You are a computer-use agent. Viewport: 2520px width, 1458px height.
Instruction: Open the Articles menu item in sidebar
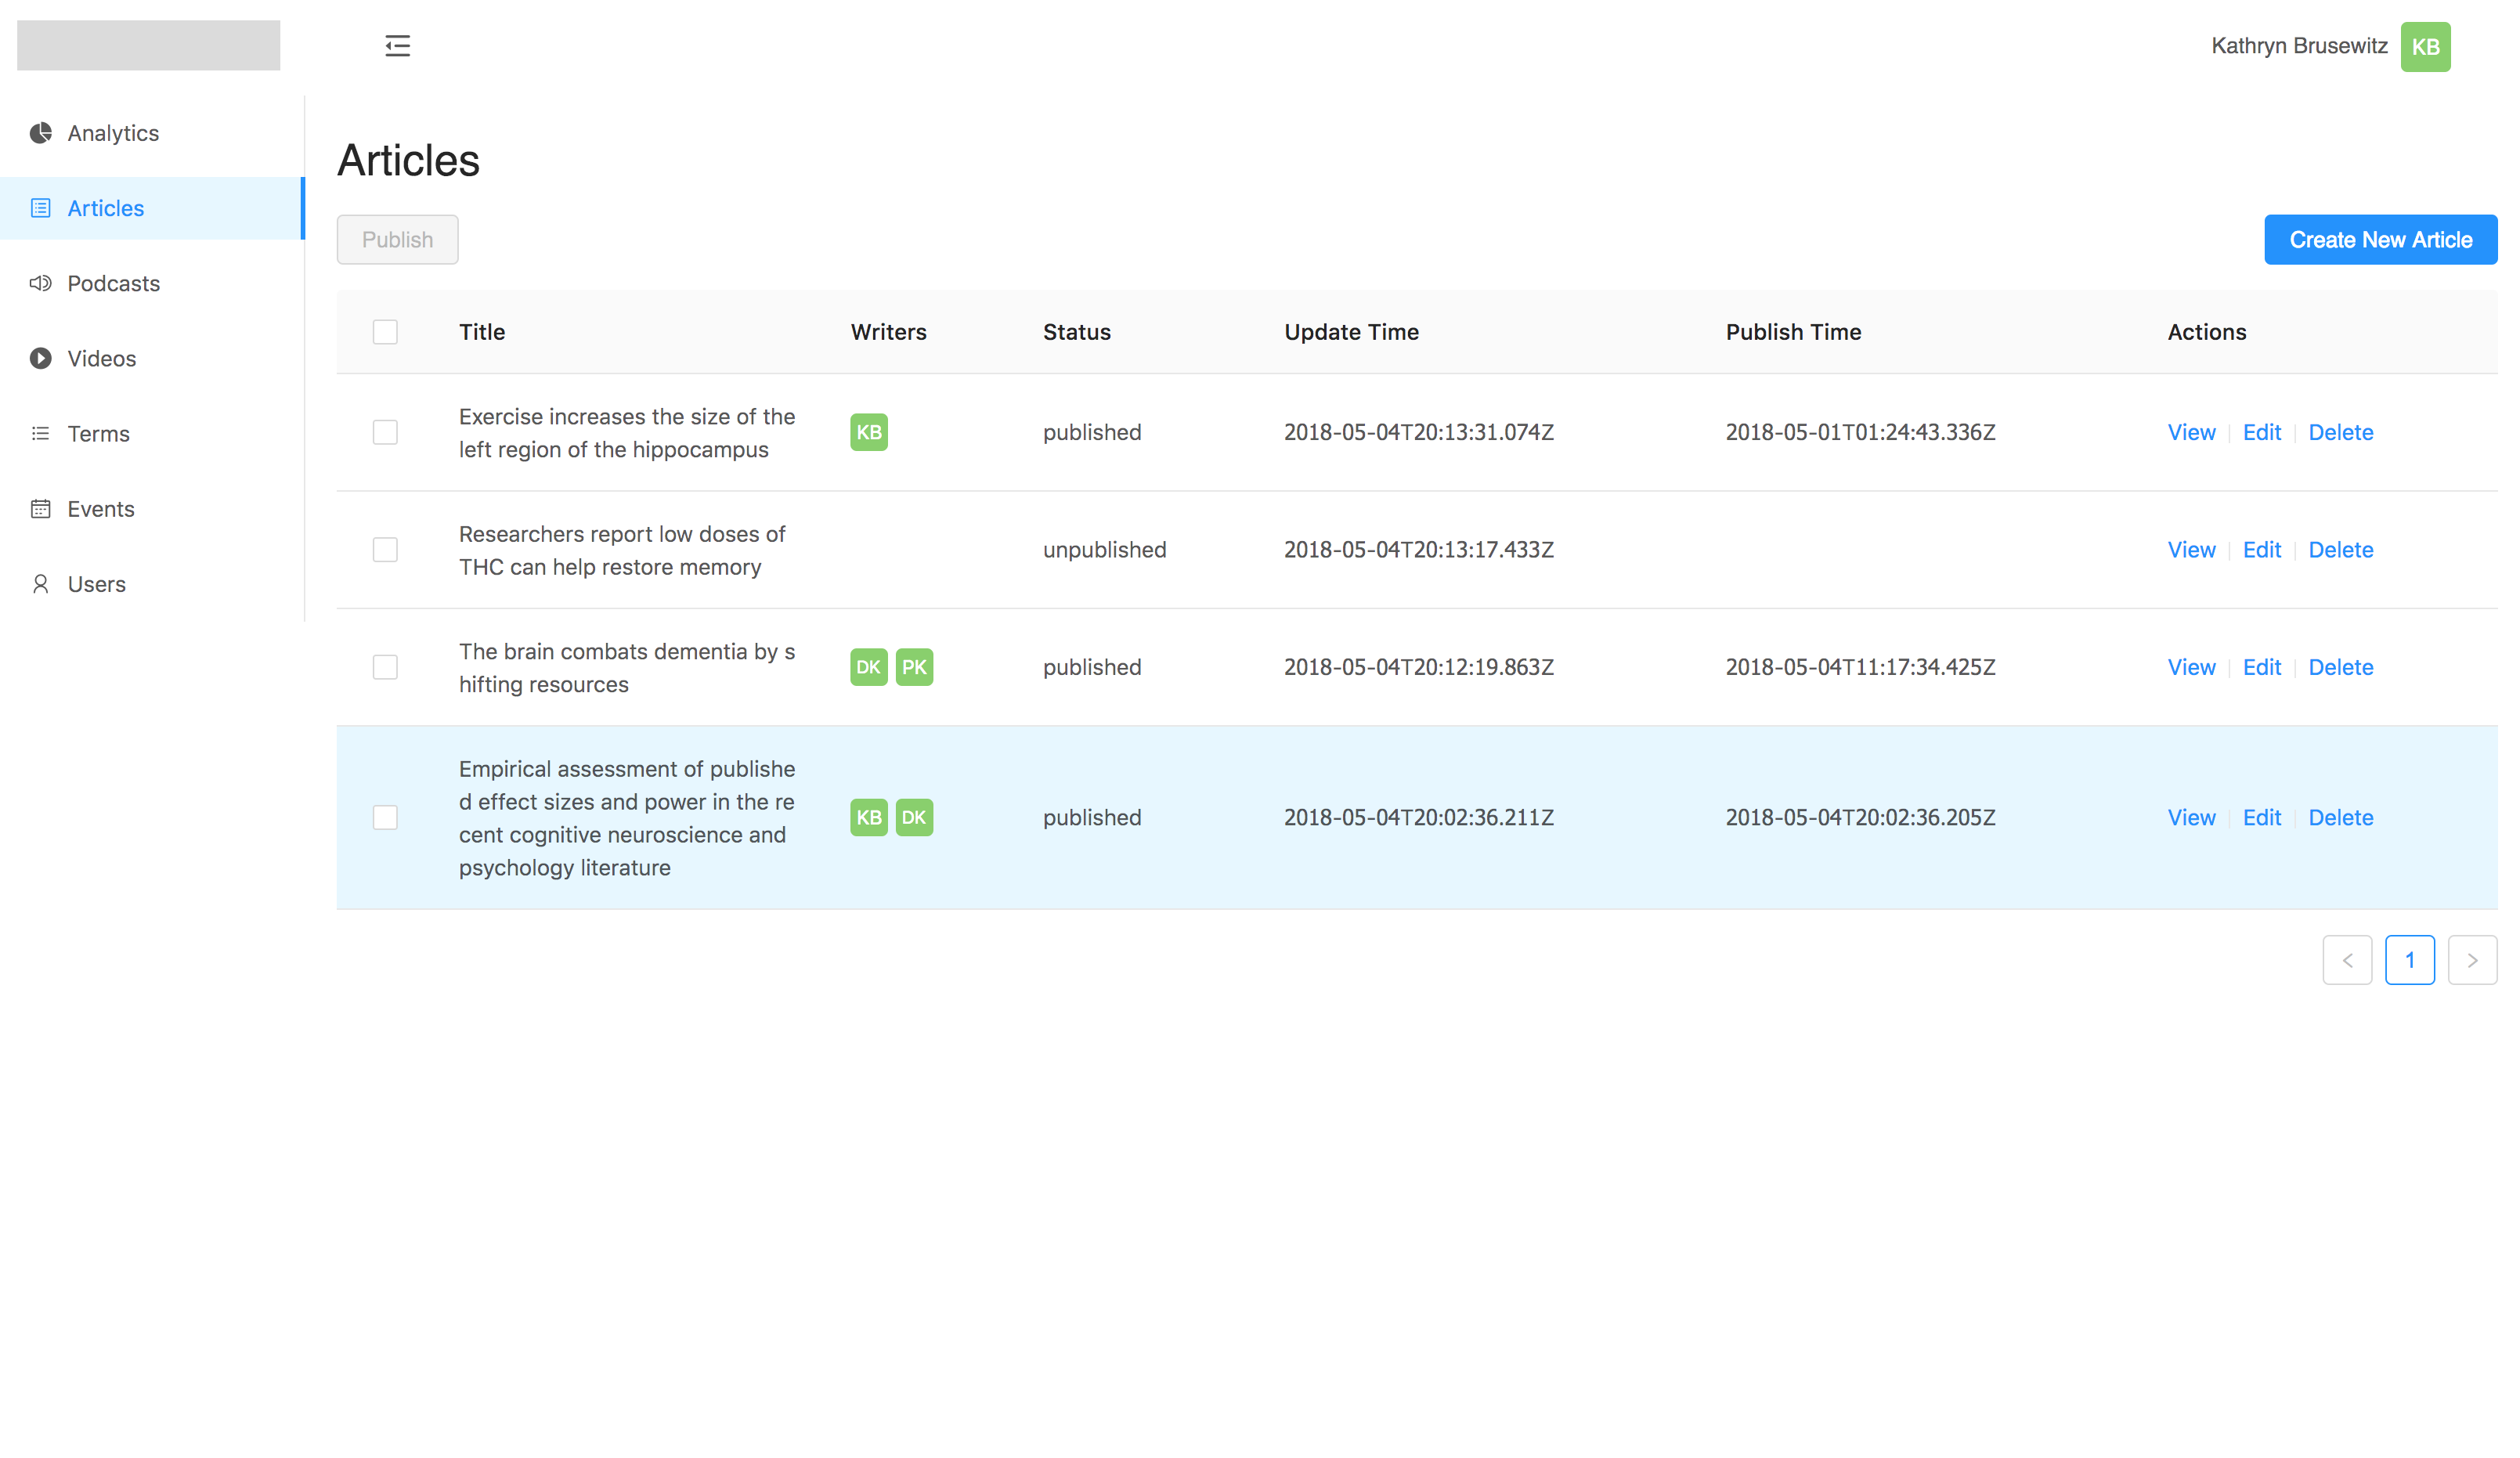(106, 208)
